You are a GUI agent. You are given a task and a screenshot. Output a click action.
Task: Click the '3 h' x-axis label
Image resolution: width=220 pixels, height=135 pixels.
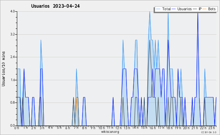click(x=42, y=128)
